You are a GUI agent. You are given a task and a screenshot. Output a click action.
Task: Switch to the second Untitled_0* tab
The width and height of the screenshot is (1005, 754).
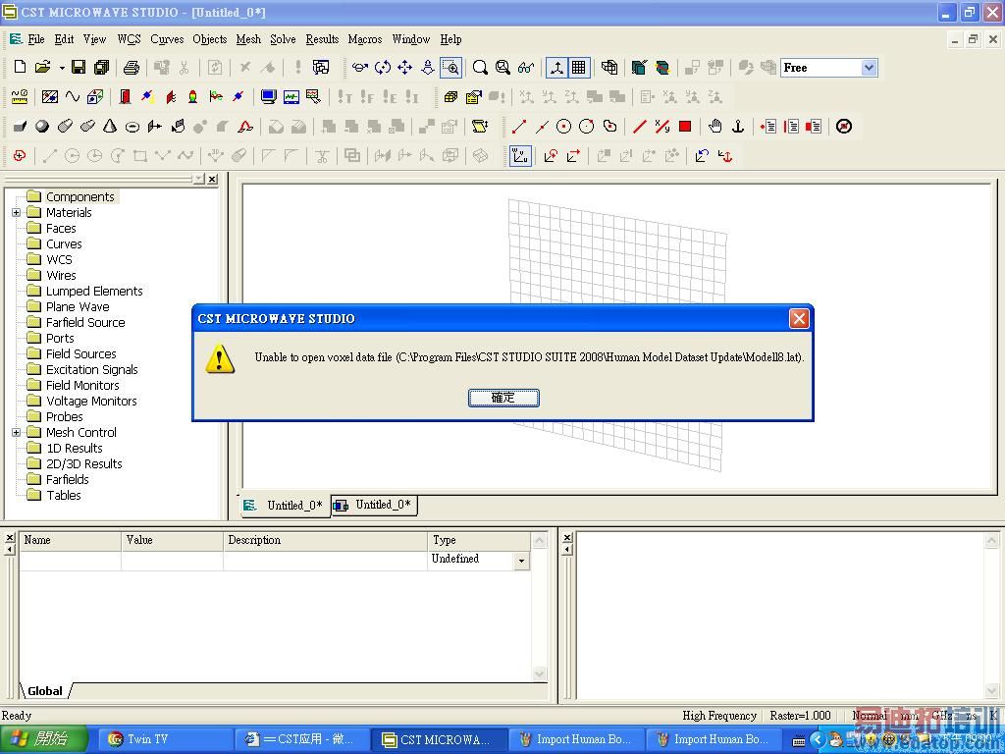pos(374,506)
